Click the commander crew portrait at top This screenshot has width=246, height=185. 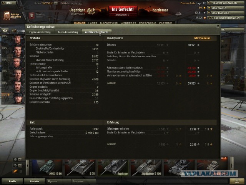(18, 40)
